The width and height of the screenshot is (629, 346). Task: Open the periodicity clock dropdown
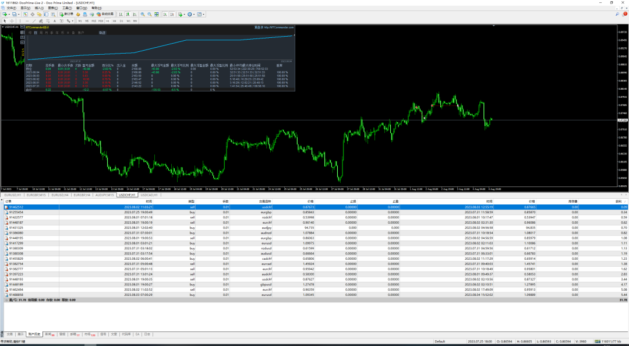pyautogui.click(x=190, y=14)
